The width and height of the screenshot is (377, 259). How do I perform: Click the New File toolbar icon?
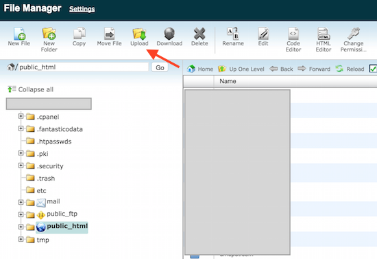pyautogui.click(x=19, y=34)
